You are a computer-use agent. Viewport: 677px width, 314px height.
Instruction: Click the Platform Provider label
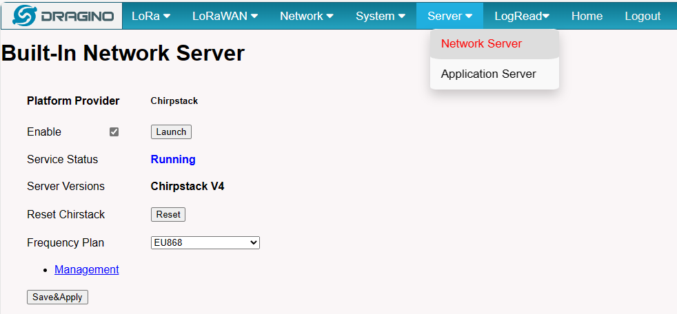coord(73,101)
